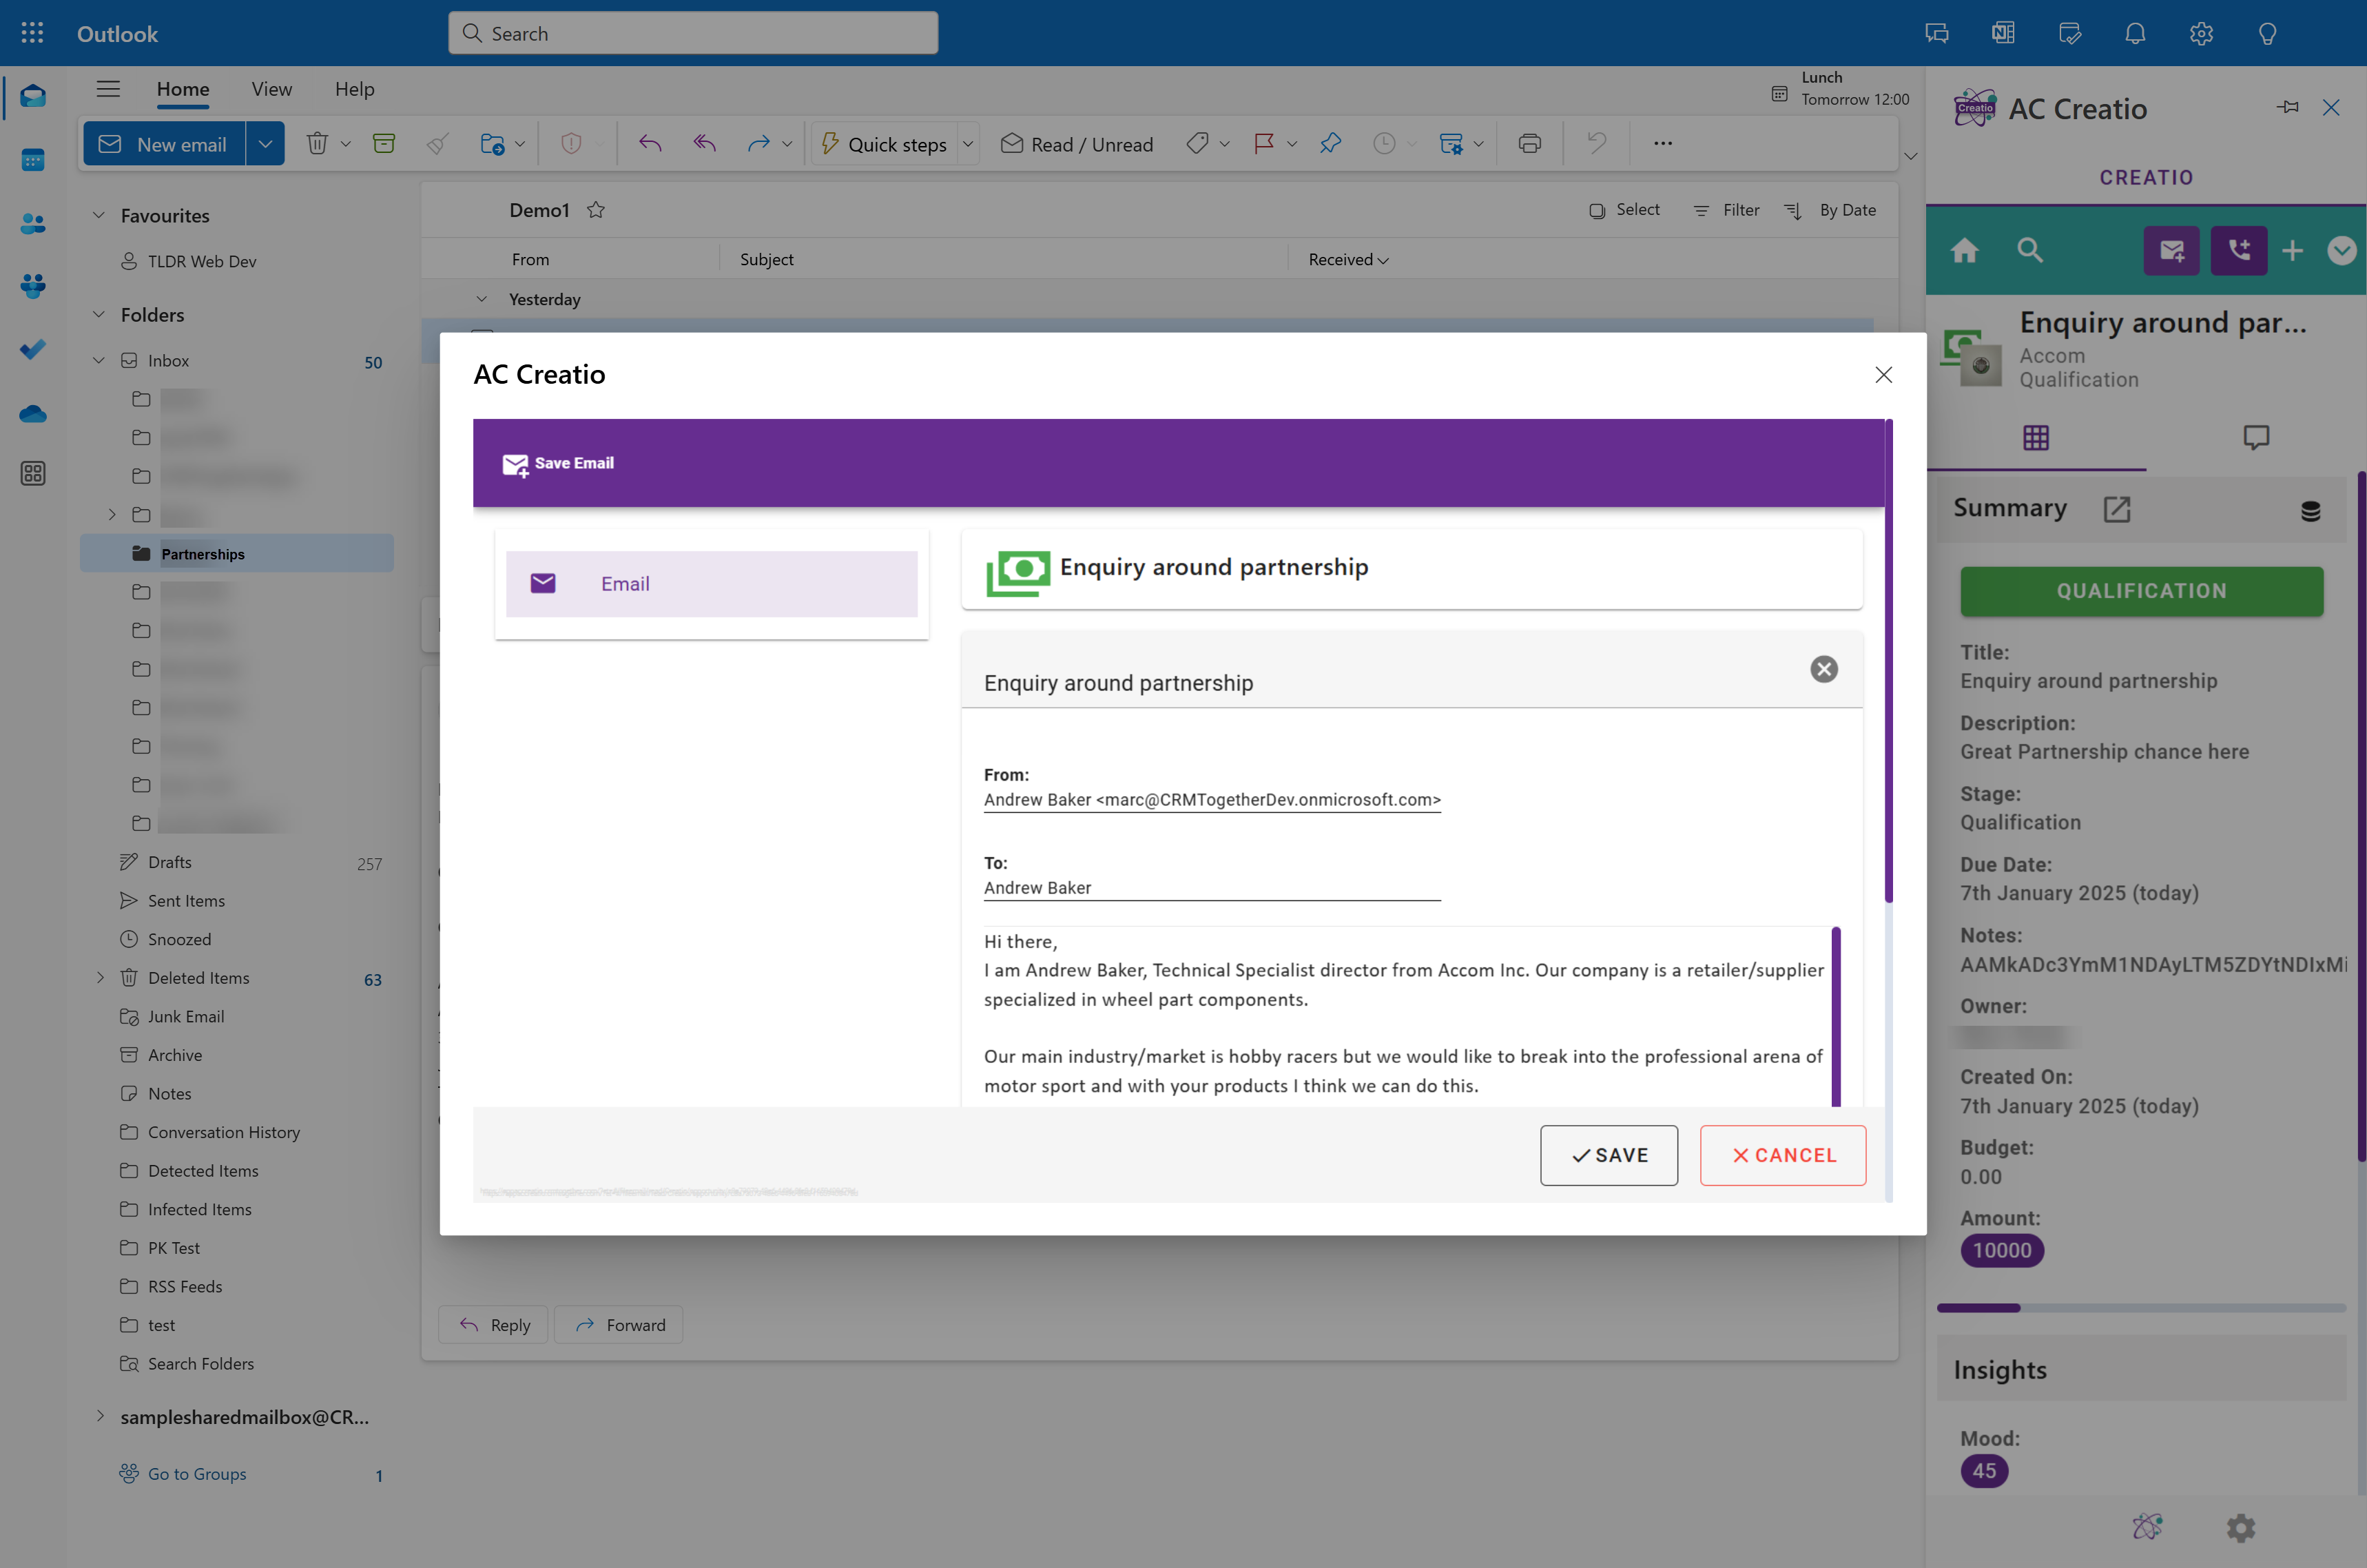Expand the Quick steps dropdown arrow

point(968,144)
